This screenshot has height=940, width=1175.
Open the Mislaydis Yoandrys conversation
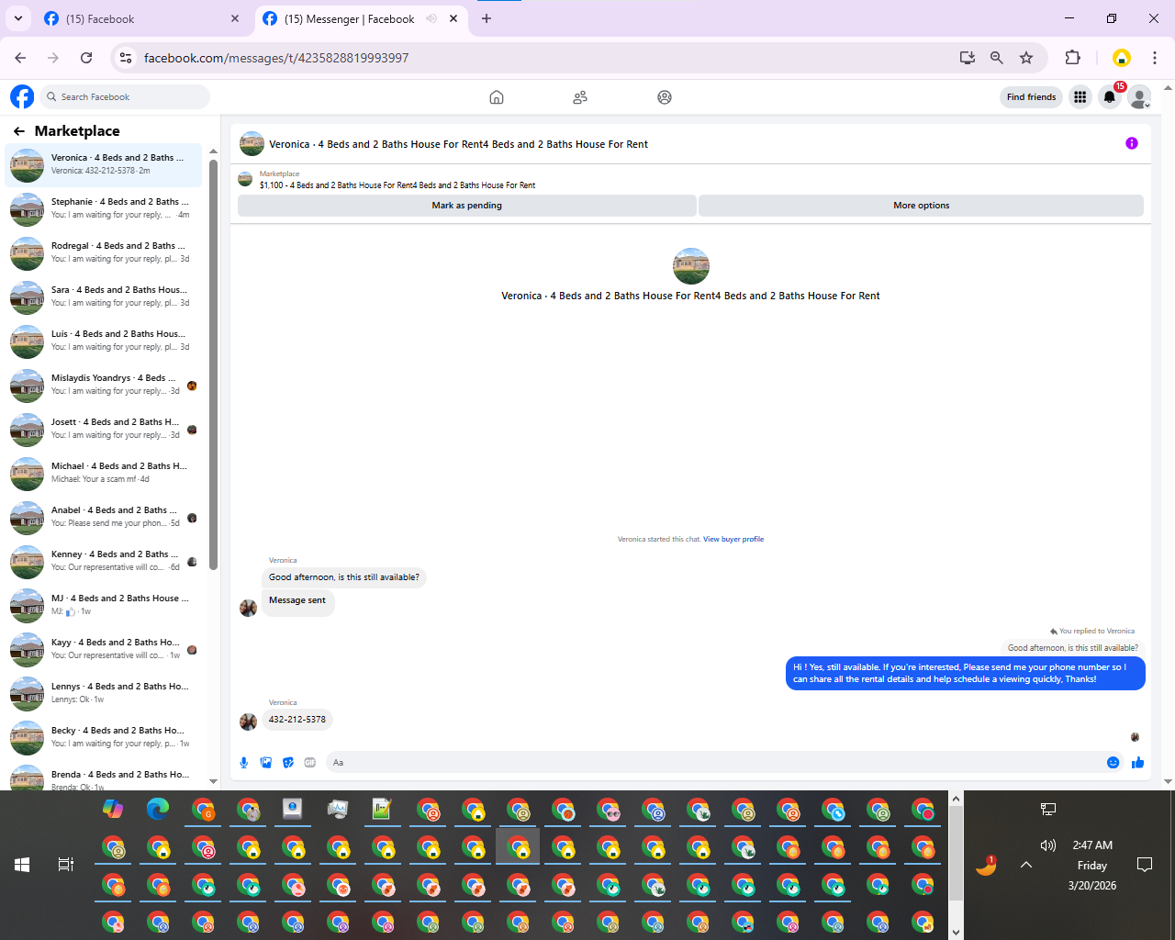tap(104, 386)
